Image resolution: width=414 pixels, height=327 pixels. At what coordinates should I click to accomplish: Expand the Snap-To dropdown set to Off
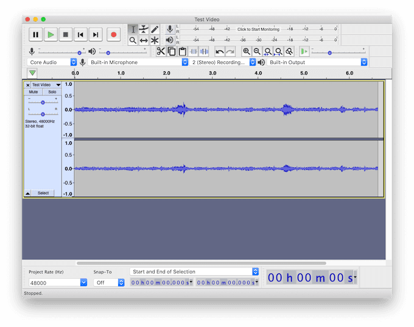click(x=108, y=283)
